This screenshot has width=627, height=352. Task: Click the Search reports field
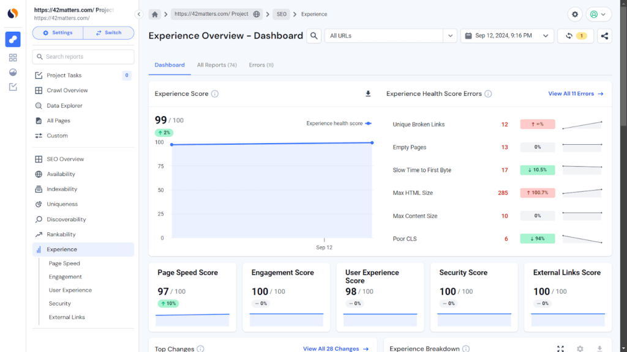(x=83, y=57)
